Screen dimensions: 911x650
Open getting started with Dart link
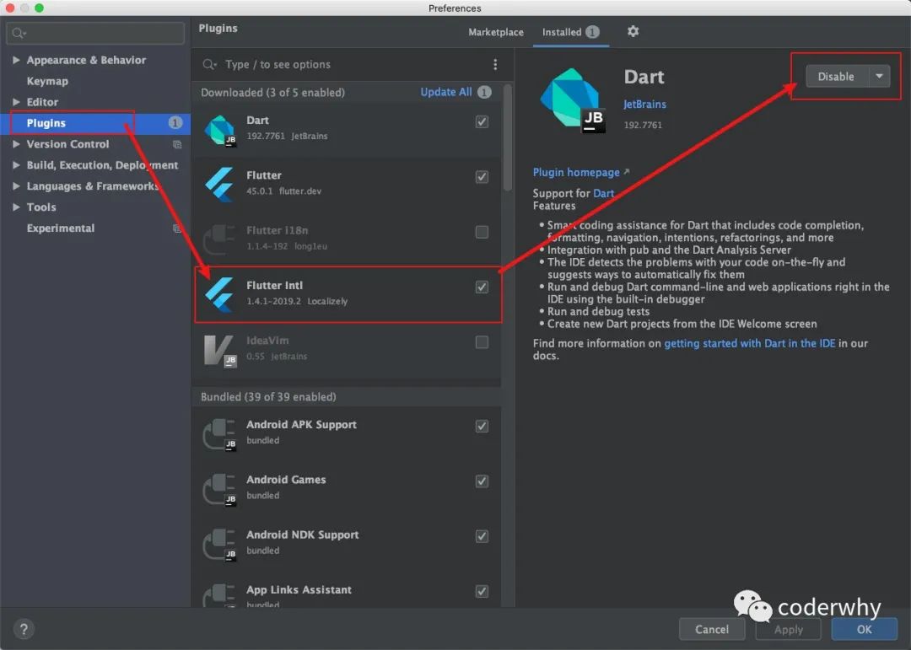point(750,343)
